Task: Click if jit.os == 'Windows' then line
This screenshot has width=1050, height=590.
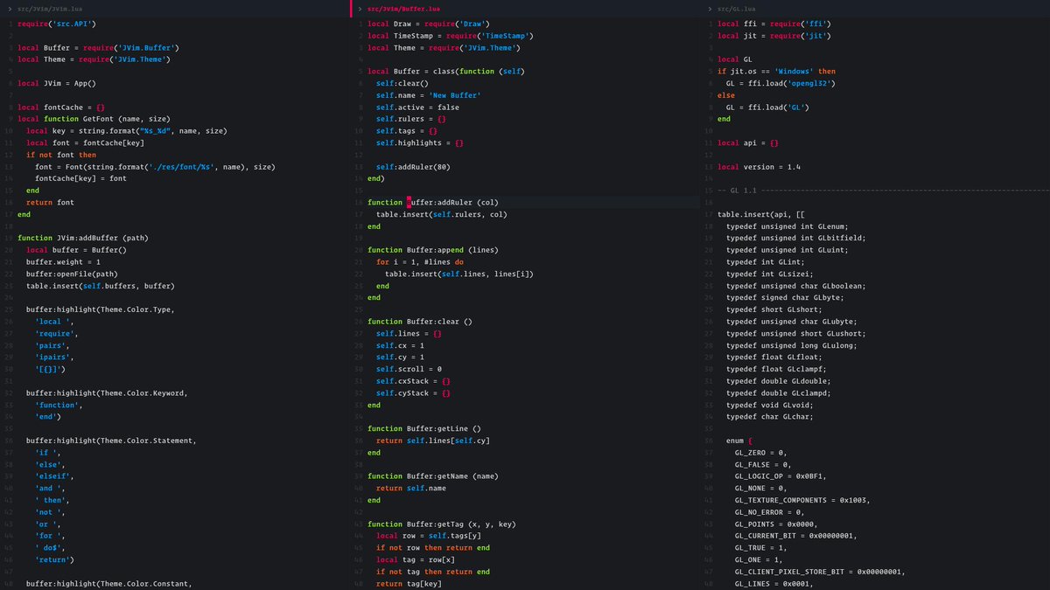Action: (776, 71)
